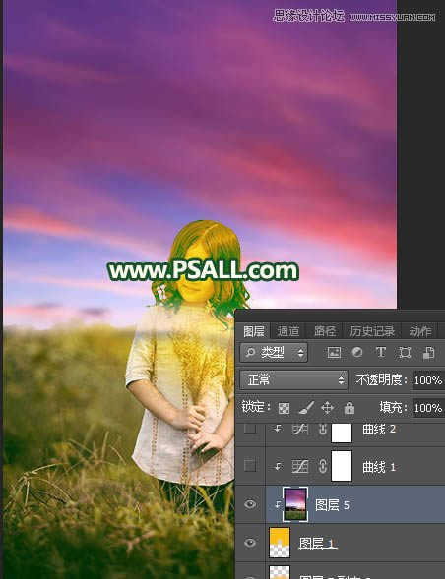Click the 不透明度 label
The image size is (445, 579).
(x=381, y=380)
